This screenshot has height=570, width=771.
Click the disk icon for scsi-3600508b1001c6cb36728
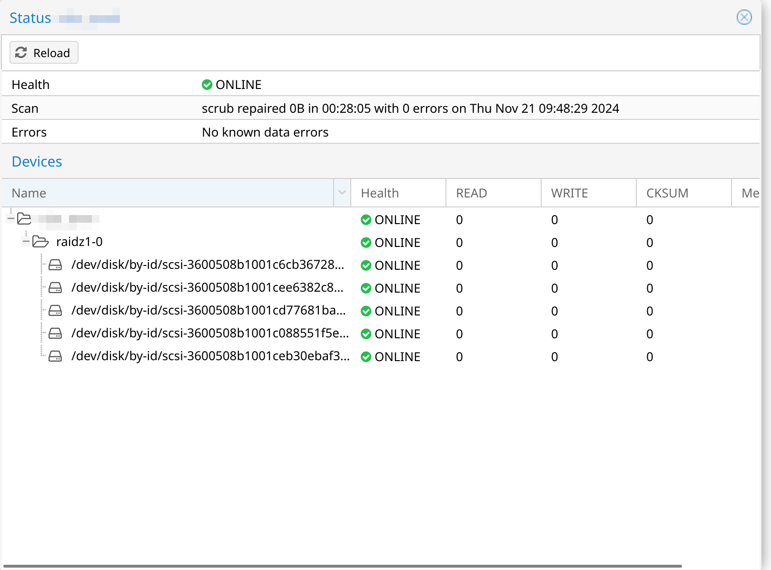[55, 265]
